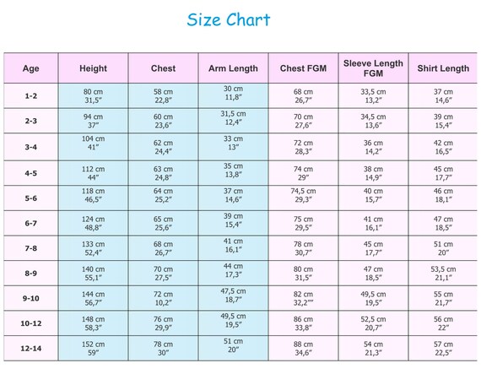Select the 152 cm height cell
This screenshot has width=481, height=385.
[x=94, y=349]
